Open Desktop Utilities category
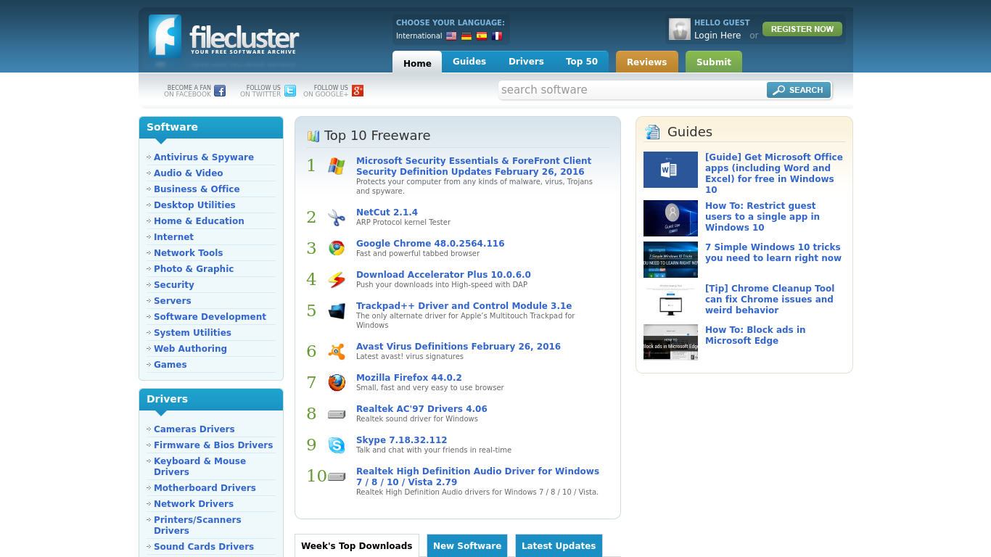The image size is (991, 557). click(194, 205)
